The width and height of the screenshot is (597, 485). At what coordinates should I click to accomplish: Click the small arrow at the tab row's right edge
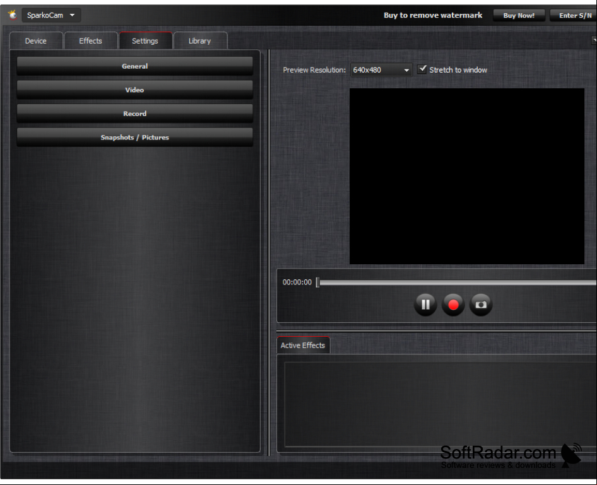(594, 40)
